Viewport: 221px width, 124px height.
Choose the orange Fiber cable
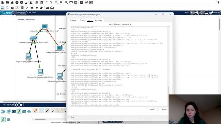point(60,111)
